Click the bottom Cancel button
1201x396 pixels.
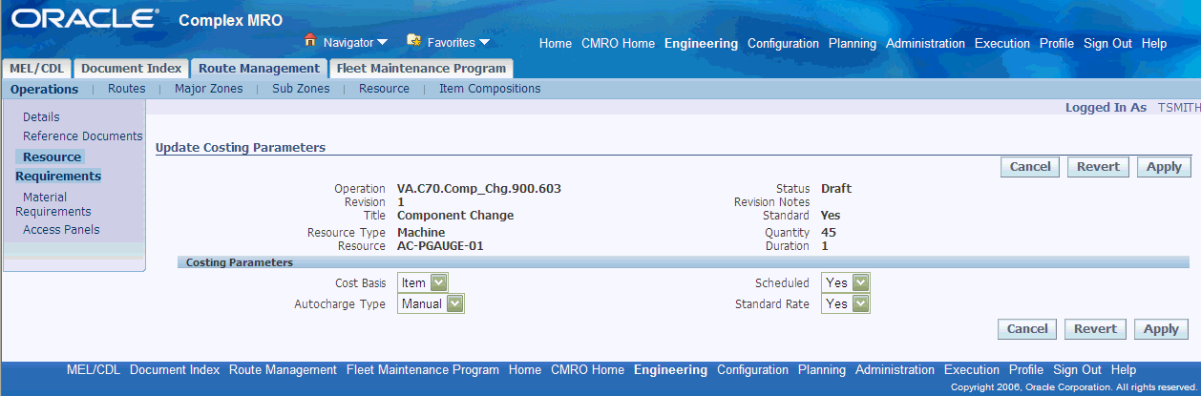point(1027,328)
